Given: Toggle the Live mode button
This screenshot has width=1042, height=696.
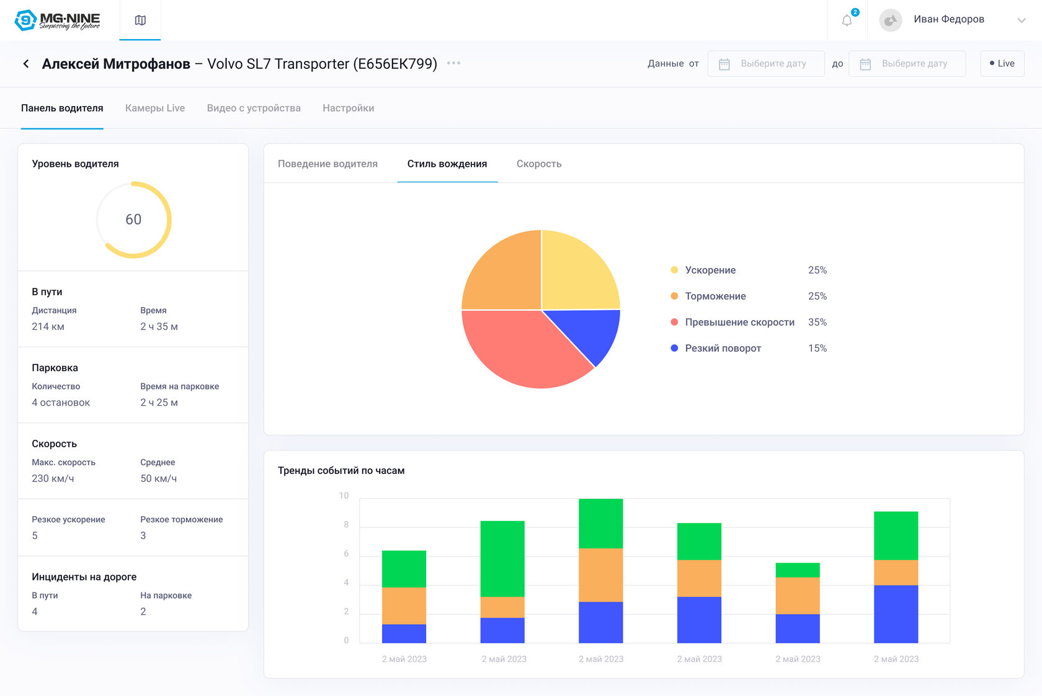Looking at the screenshot, I should pyautogui.click(x=1002, y=63).
